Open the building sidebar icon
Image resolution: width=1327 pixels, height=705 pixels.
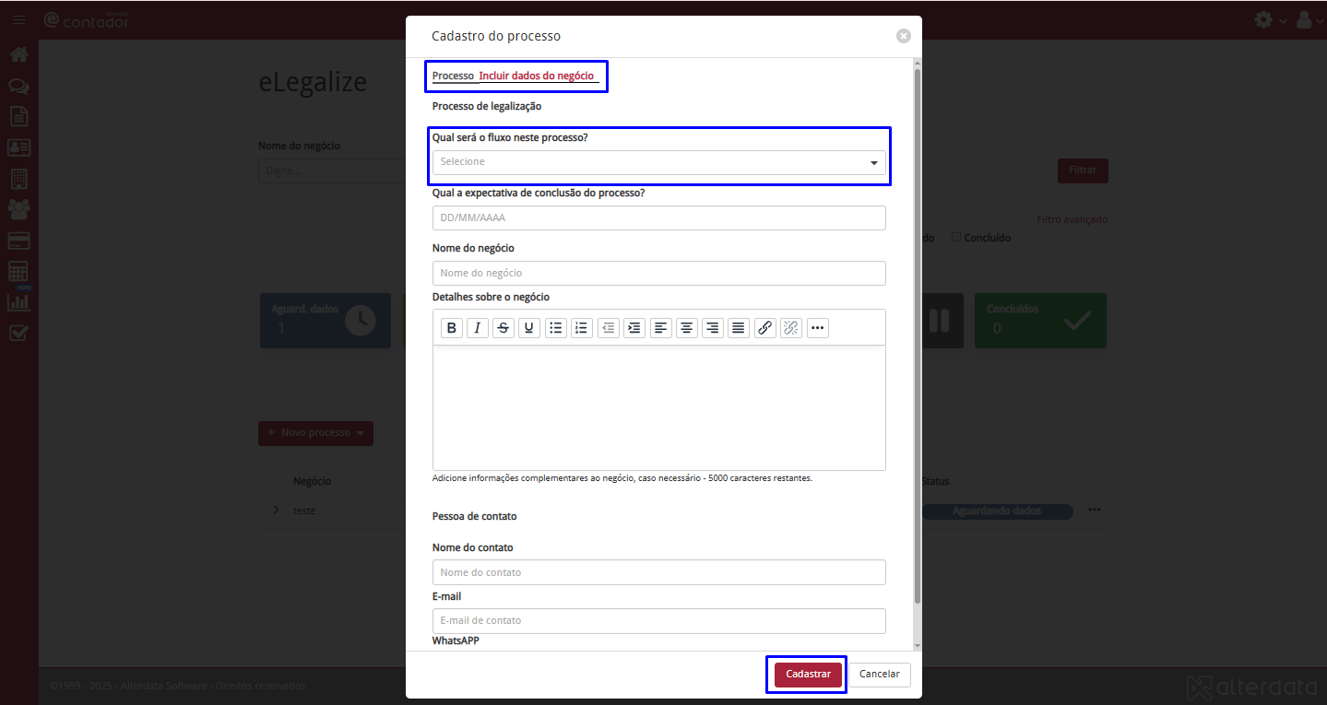coord(18,179)
